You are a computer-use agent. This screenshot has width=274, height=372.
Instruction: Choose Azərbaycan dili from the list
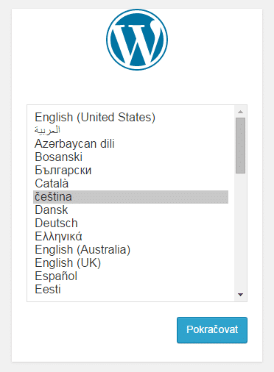point(130,143)
